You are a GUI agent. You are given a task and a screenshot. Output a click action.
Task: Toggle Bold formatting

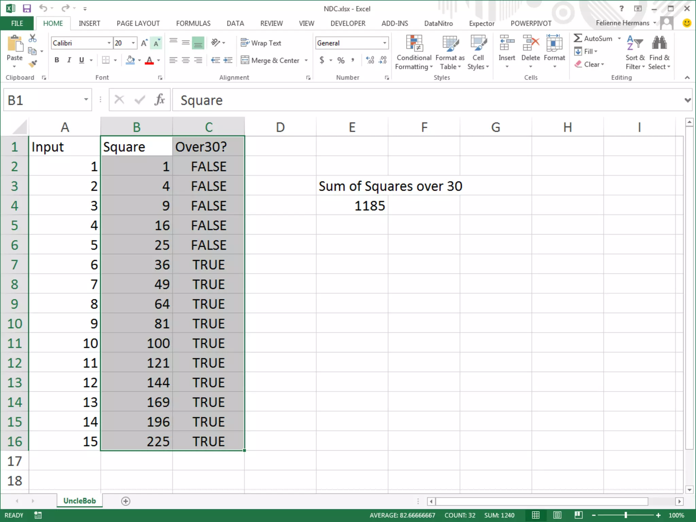pos(57,60)
